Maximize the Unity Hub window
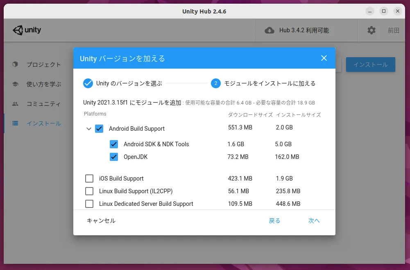 384,11
